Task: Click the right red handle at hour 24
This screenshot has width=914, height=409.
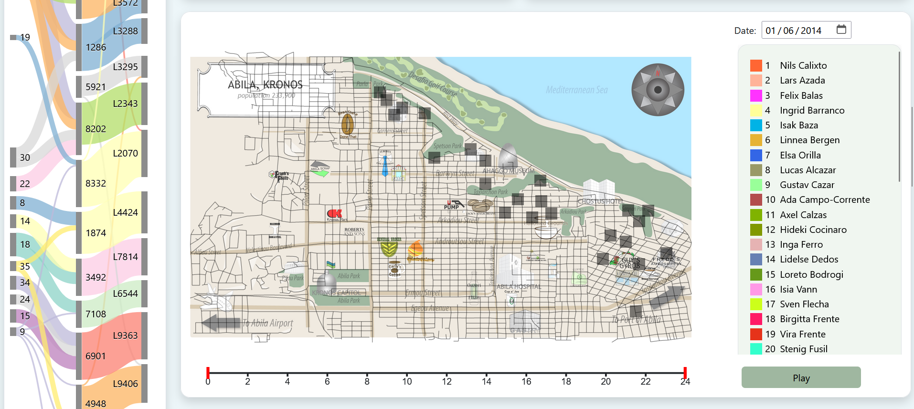Action: coord(685,372)
